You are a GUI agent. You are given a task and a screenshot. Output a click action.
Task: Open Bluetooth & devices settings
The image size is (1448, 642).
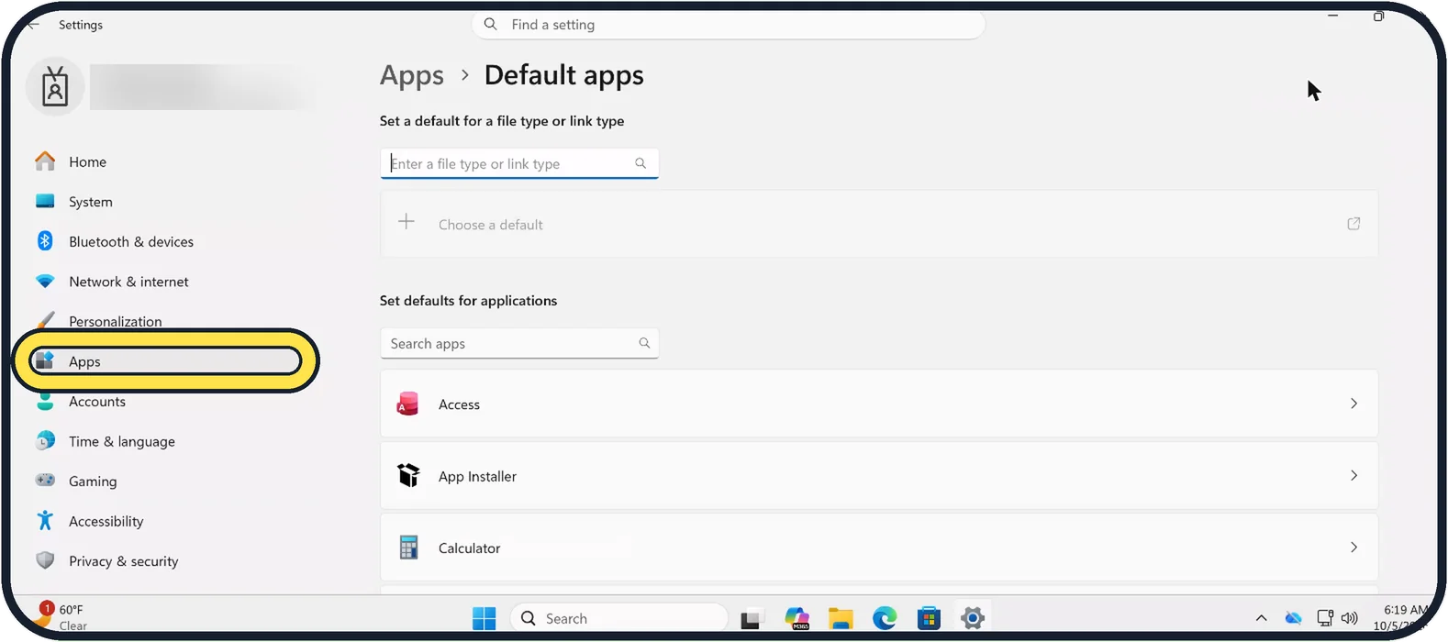pyautogui.click(x=130, y=242)
